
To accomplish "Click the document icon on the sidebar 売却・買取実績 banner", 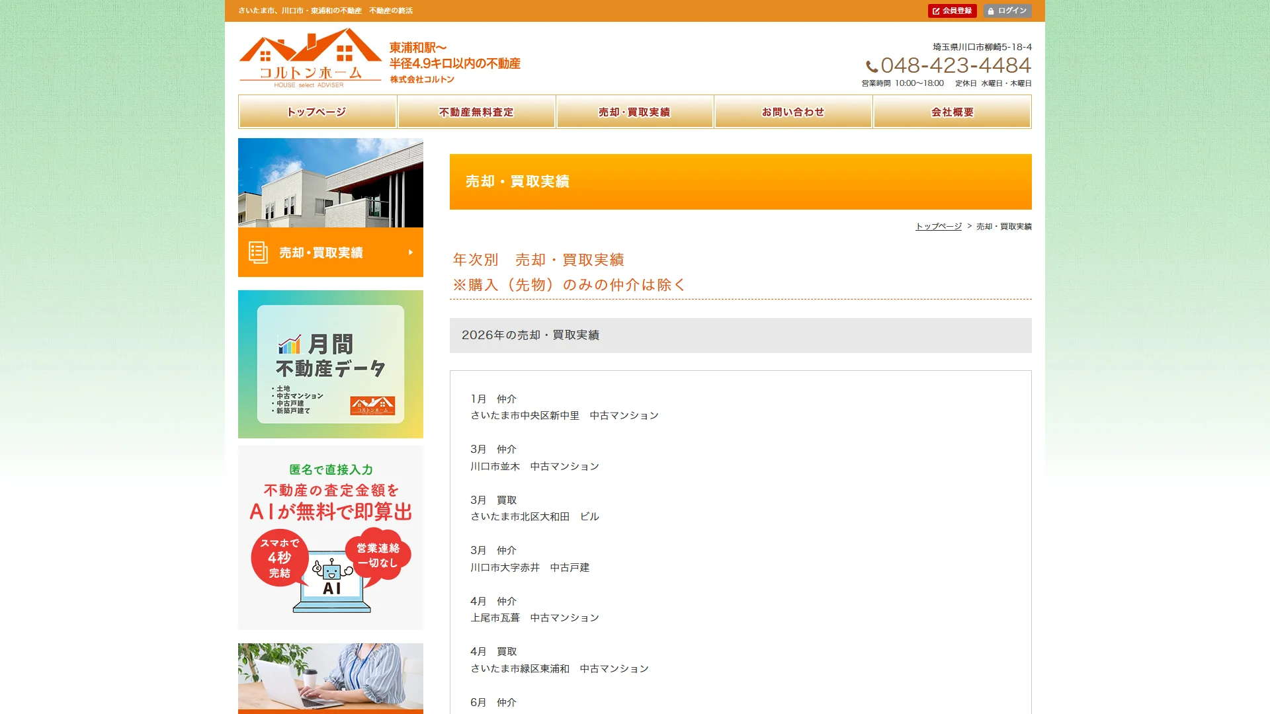I will point(258,253).
